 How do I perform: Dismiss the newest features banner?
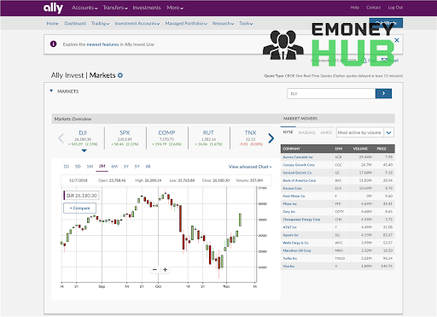coord(397,40)
